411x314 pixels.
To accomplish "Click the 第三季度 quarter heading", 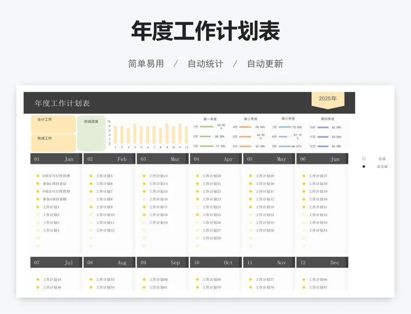I will pyautogui.click(x=288, y=119).
